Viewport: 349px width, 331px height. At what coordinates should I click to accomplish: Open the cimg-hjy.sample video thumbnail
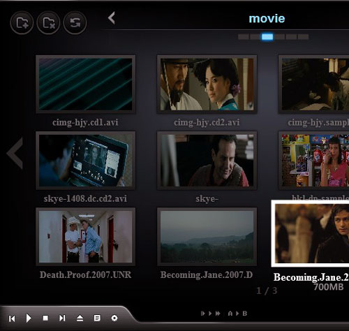(x=314, y=84)
